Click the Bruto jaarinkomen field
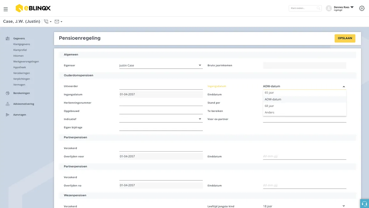Viewport: 369px width, 208px height. tap(304, 65)
